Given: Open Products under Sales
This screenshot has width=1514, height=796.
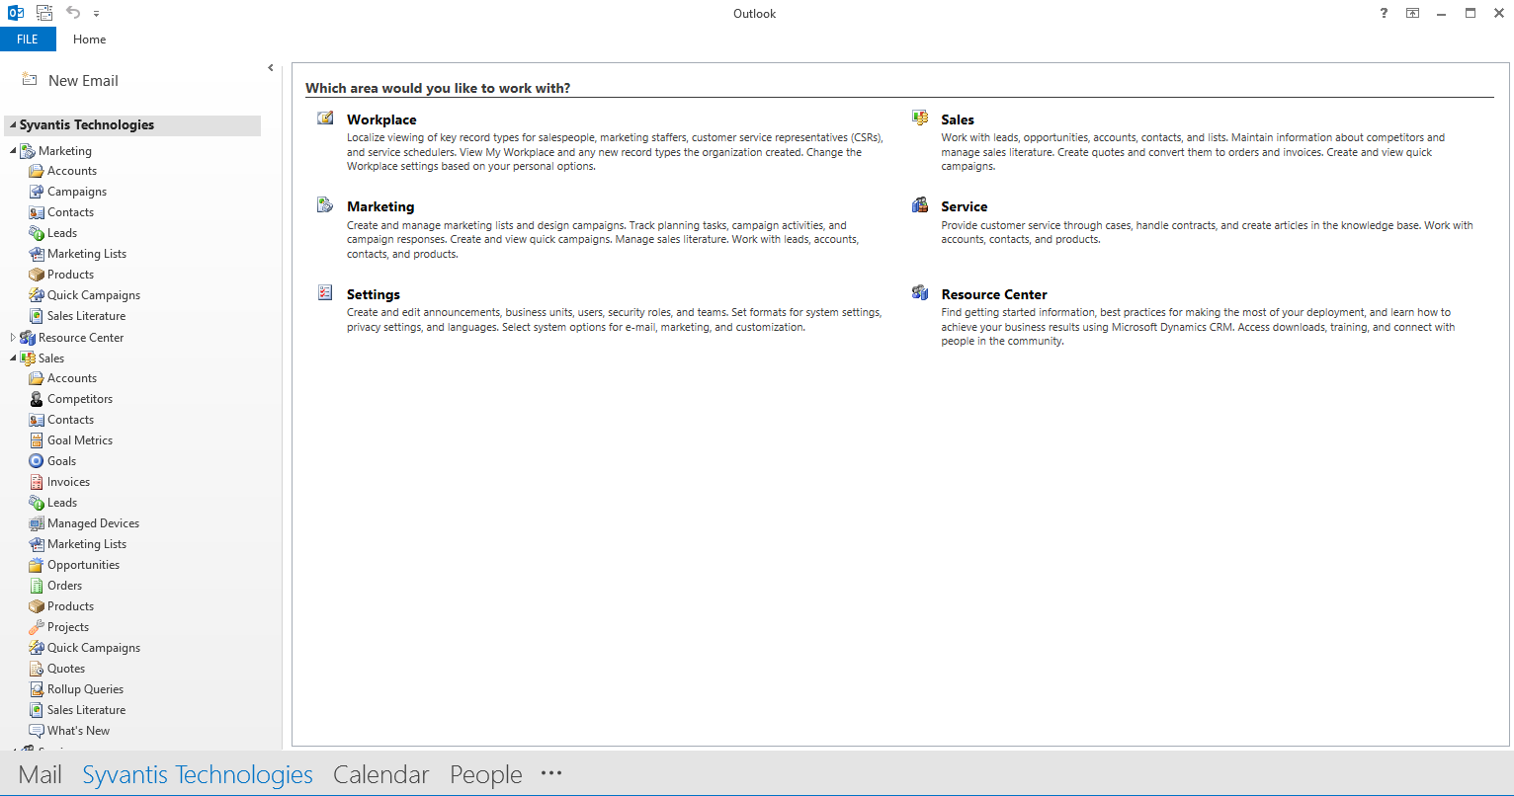Looking at the screenshot, I should [x=71, y=606].
